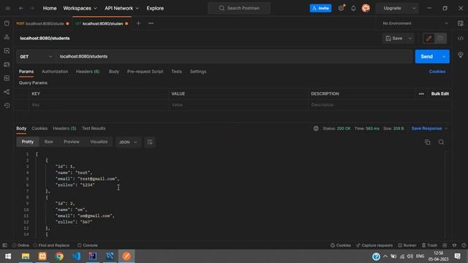The image size is (468, 263).
Task: Expand the Workspaces dropdown
Action: [80, 8]
